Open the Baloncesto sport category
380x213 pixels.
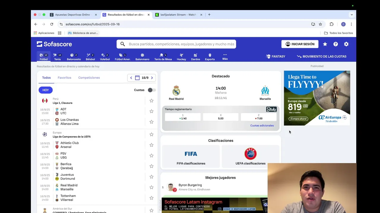74,57
